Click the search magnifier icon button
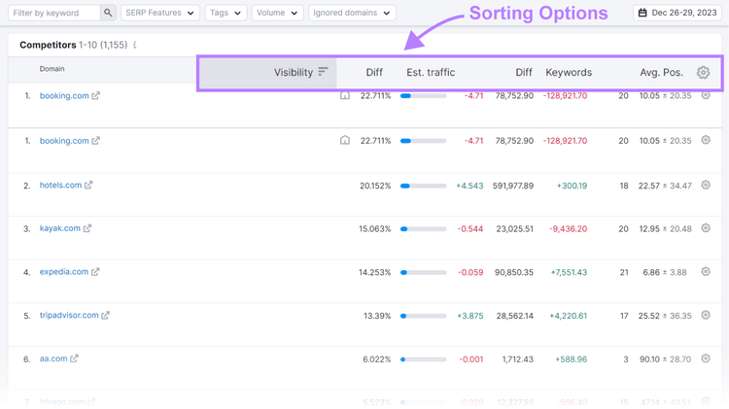Screen dimensions: 729x409 (x=107, y=13)
